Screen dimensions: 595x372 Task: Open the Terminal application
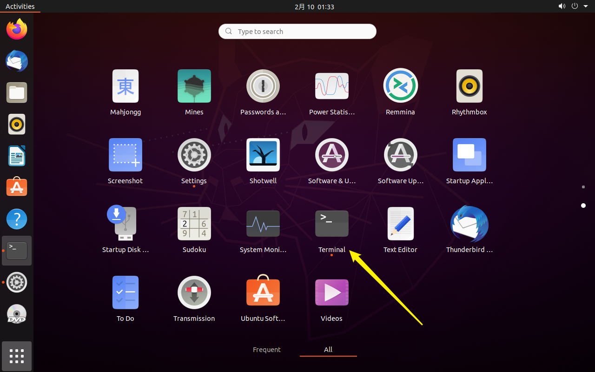(331, 224)
